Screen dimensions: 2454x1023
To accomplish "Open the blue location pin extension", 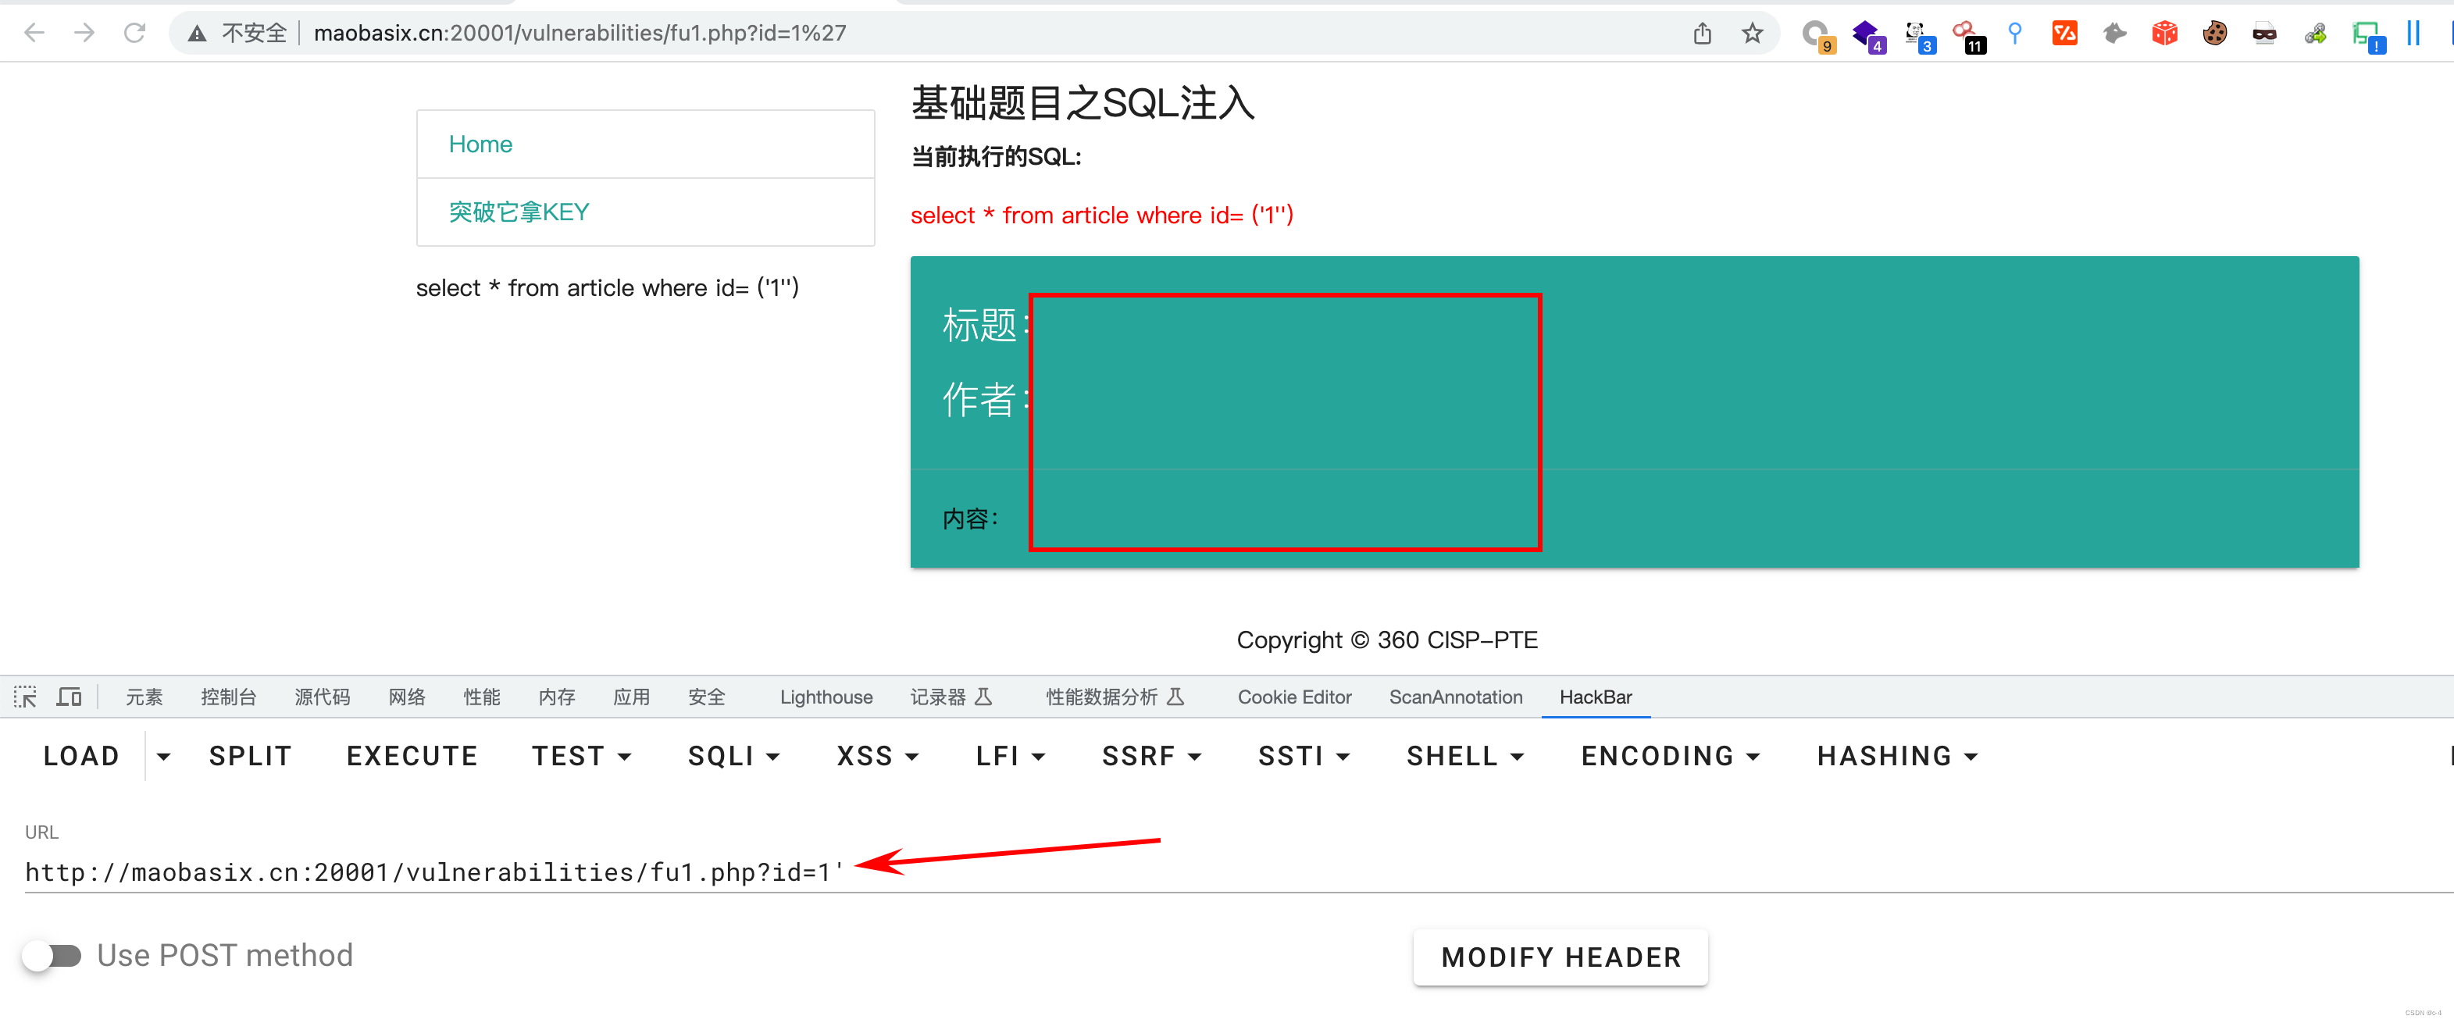I will point(2015,32).
